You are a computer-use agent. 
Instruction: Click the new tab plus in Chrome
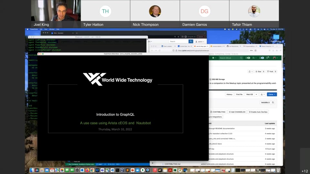77,33
